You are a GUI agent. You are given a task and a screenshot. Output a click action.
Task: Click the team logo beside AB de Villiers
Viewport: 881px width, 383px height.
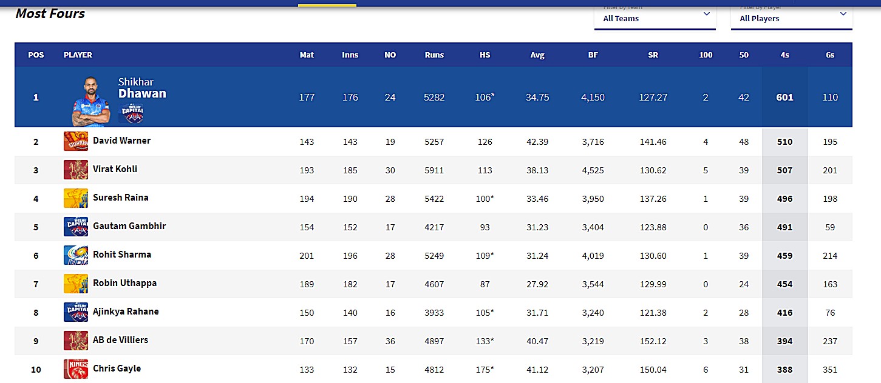(x=76, y=341)
